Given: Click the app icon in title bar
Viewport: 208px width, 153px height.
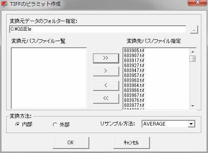Looking at the screenshot, I should pyautogui.click(x=4, y=4).
